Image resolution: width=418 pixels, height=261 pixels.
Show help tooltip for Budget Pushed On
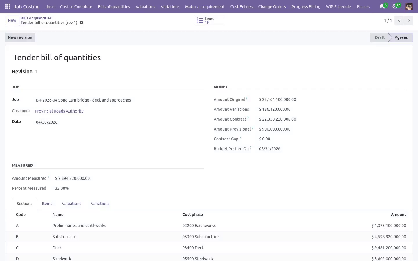coord(251,148)
